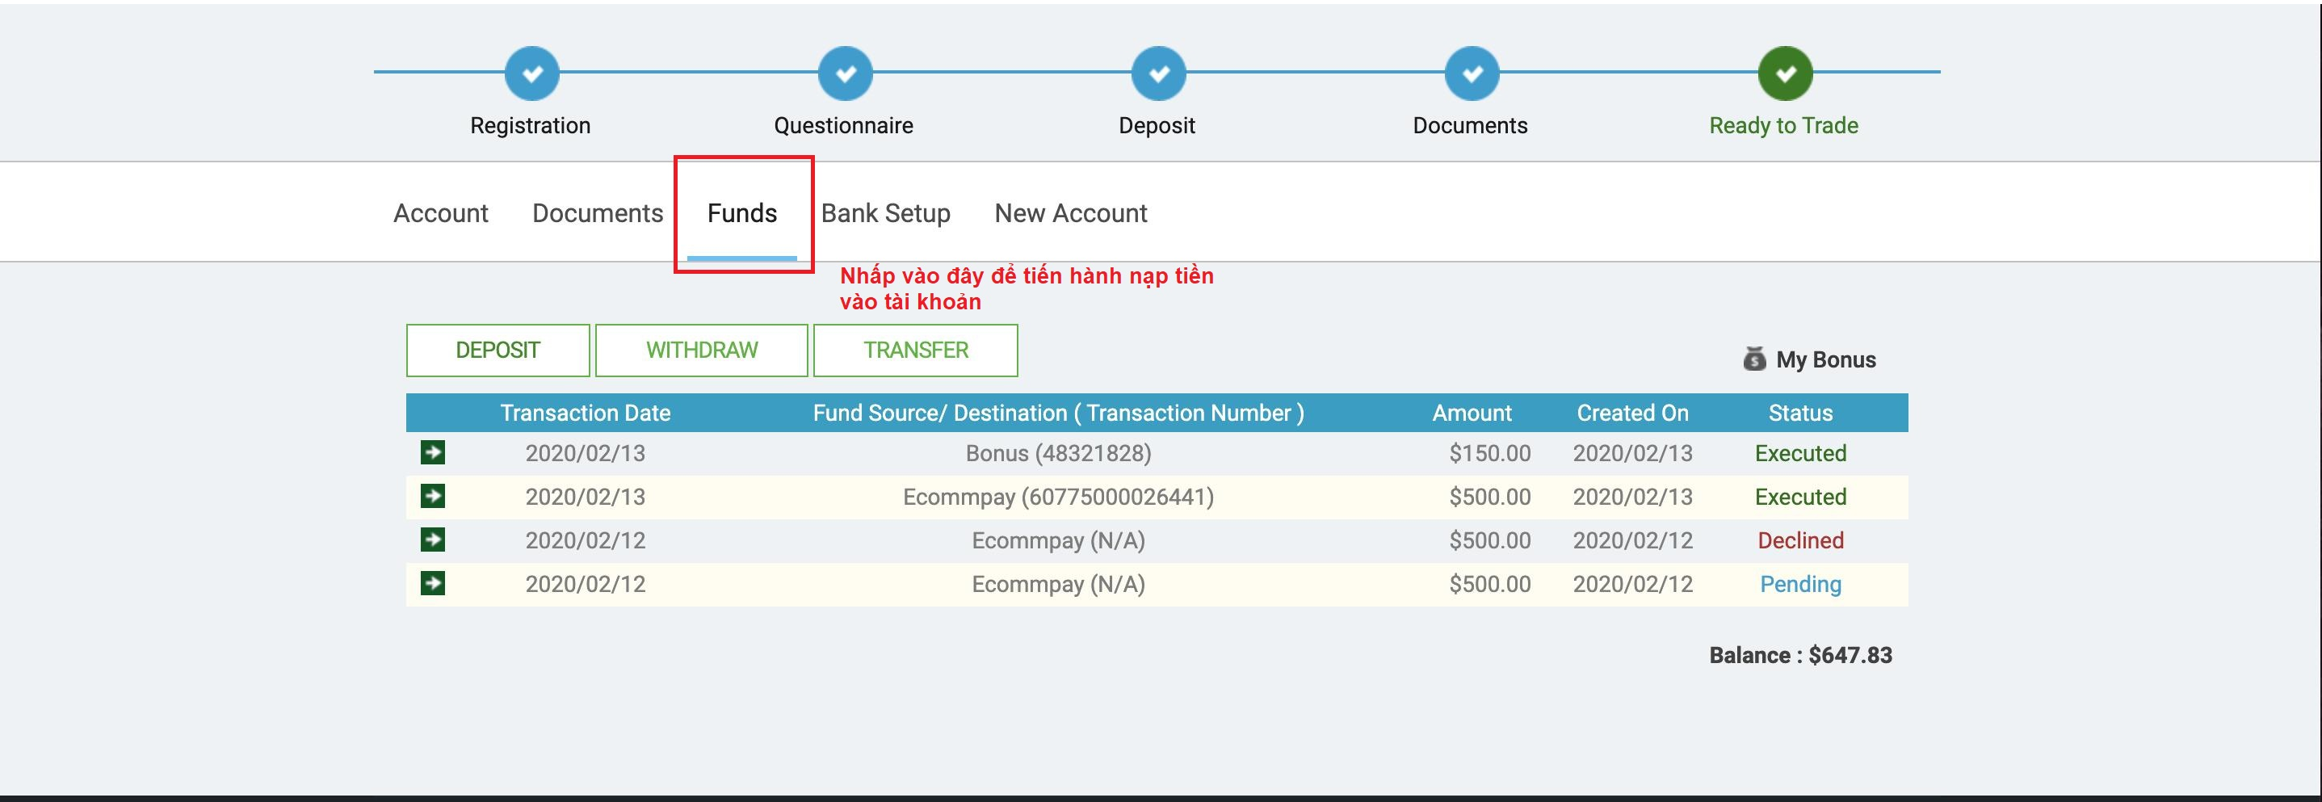This screenshot has height=802, width=2322.
Task: Click the Deposit step checkmark circle
Action: [1158, 73]
